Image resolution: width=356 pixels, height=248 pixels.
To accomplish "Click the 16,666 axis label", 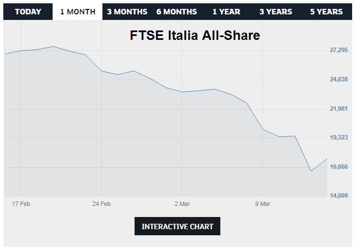I will [338, 167].
